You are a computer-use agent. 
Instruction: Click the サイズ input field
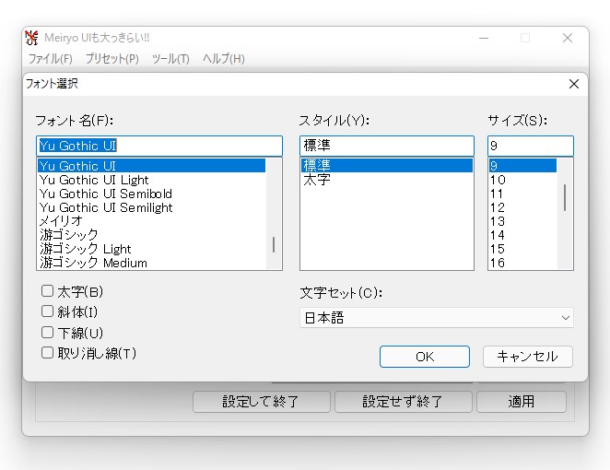pyautogui.click(x=531, y=146)
